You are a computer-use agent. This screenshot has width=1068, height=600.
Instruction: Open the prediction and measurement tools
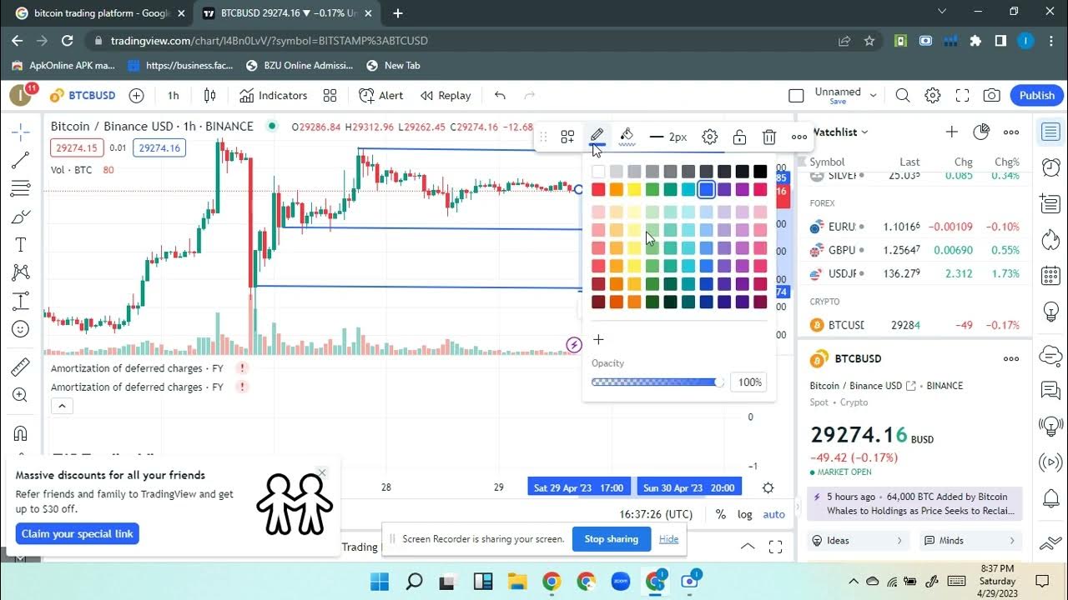point(21,301)
